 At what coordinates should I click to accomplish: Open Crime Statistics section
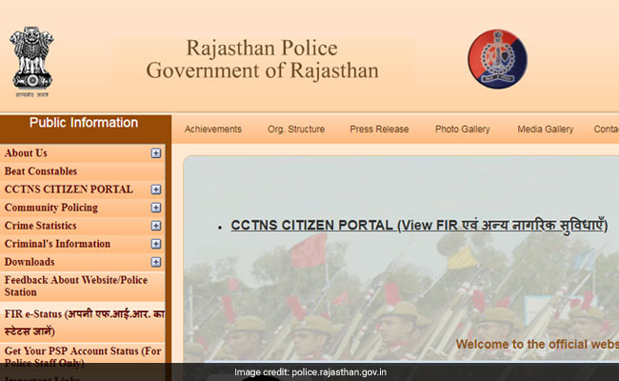click(41, 226)
